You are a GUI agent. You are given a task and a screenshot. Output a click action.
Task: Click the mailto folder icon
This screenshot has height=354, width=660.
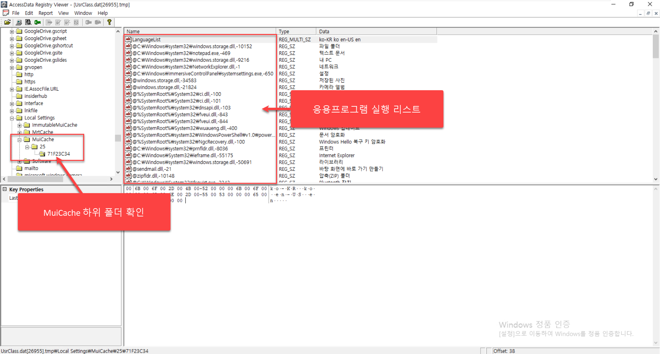[x=19, y=168]
